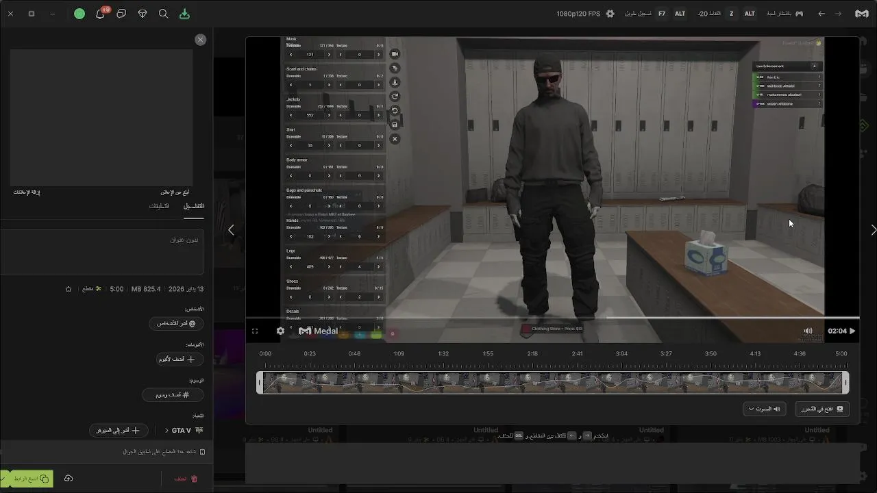Click the red delete (حذف) button

[x=186, y=479]
